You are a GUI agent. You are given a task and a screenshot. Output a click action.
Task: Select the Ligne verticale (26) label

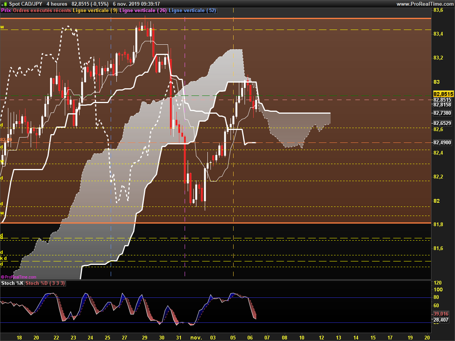[143, 11]
